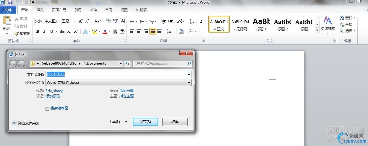Insert enclosed character icon

pos(122,32)
